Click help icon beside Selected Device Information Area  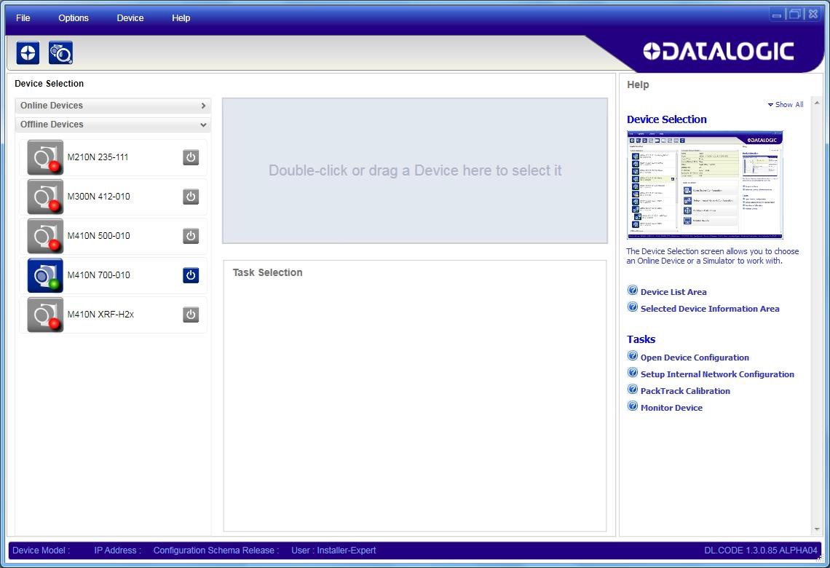[633, 307]
